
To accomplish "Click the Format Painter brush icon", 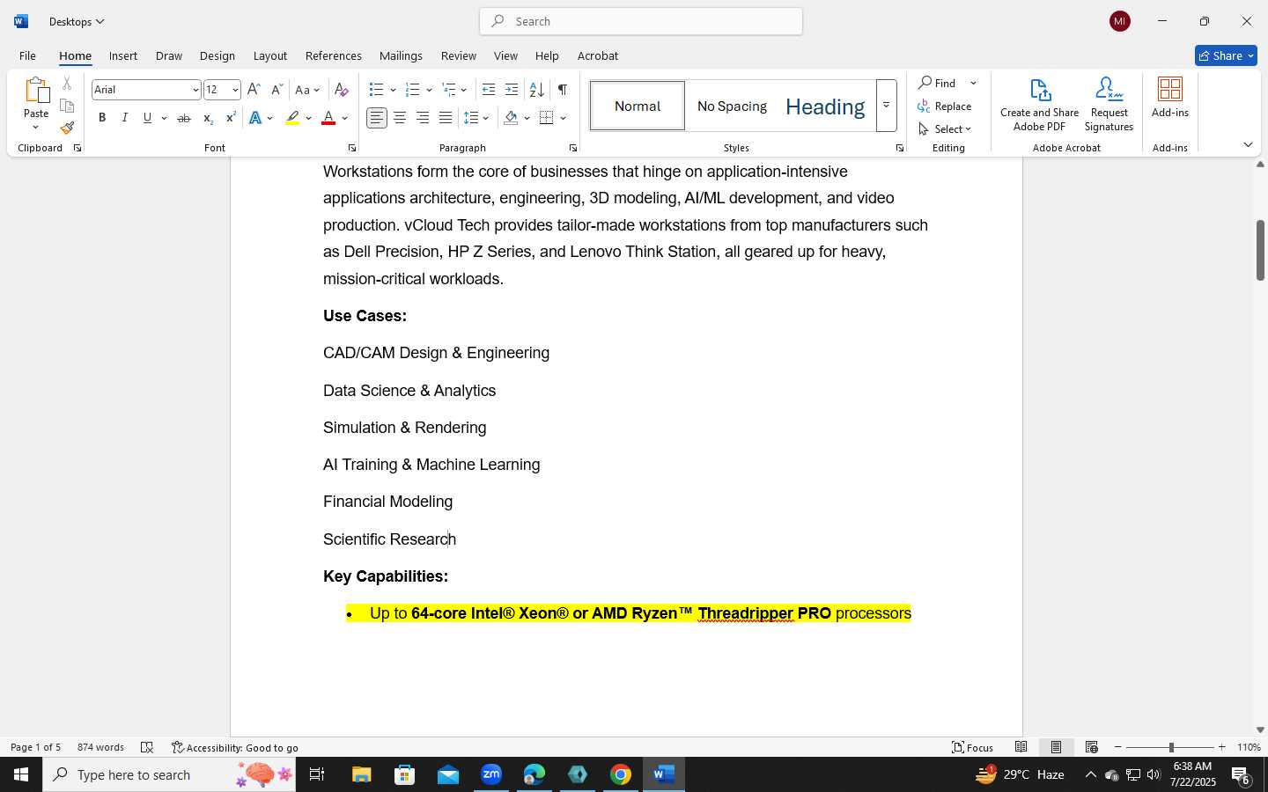I will (67, 128).
